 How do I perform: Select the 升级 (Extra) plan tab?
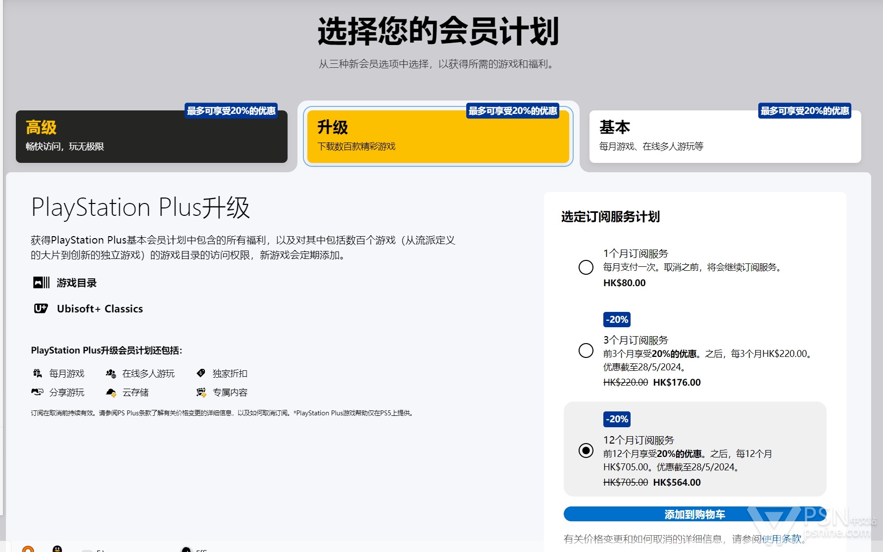click(x=438, y=137)
